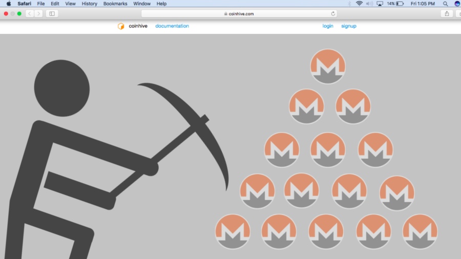
Task: Click the volume icon in menu bar
Action: (369, 4)
